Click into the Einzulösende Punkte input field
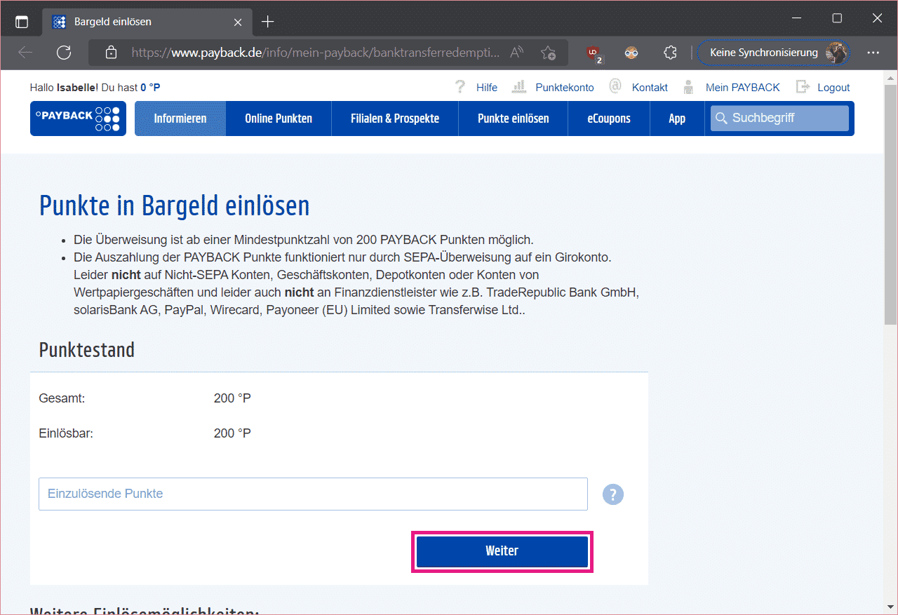898x615 pixels. (x=313, y=494)
